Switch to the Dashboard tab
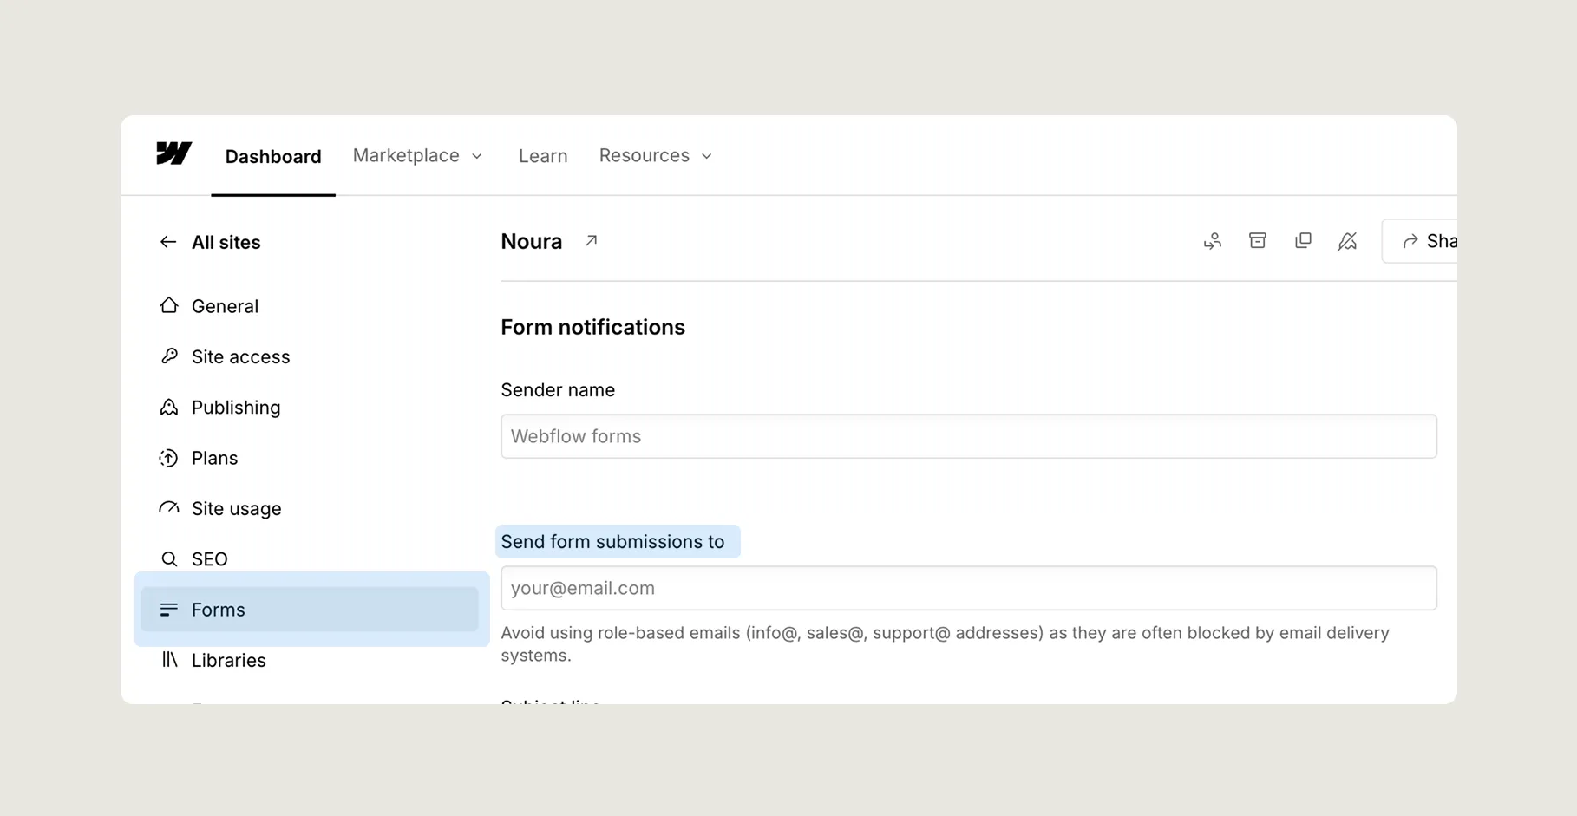Screen dimensions: 1577x816 point(272,155)
